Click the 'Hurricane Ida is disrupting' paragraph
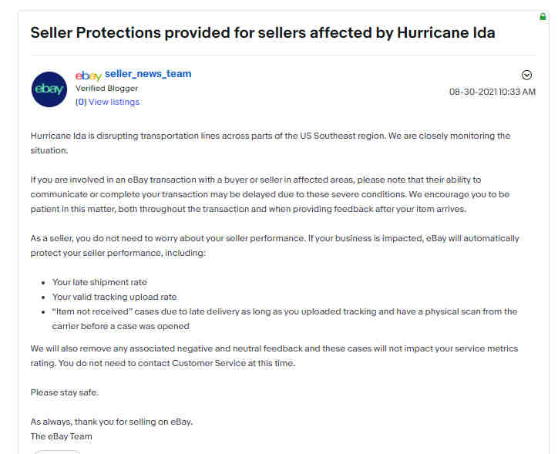Viewport: 558px width, 454px height. [271, 143]
